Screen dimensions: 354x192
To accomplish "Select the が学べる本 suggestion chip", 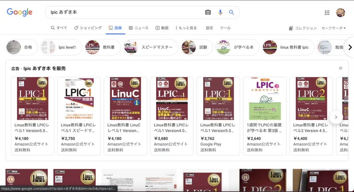I will pos(237,47).
